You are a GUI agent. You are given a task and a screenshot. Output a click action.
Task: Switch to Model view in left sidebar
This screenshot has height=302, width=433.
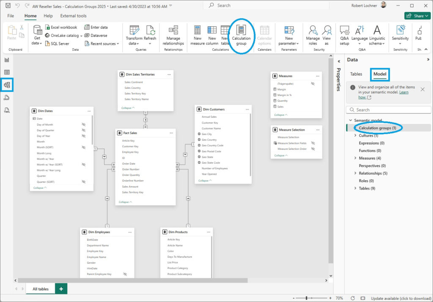click(7, 85)
